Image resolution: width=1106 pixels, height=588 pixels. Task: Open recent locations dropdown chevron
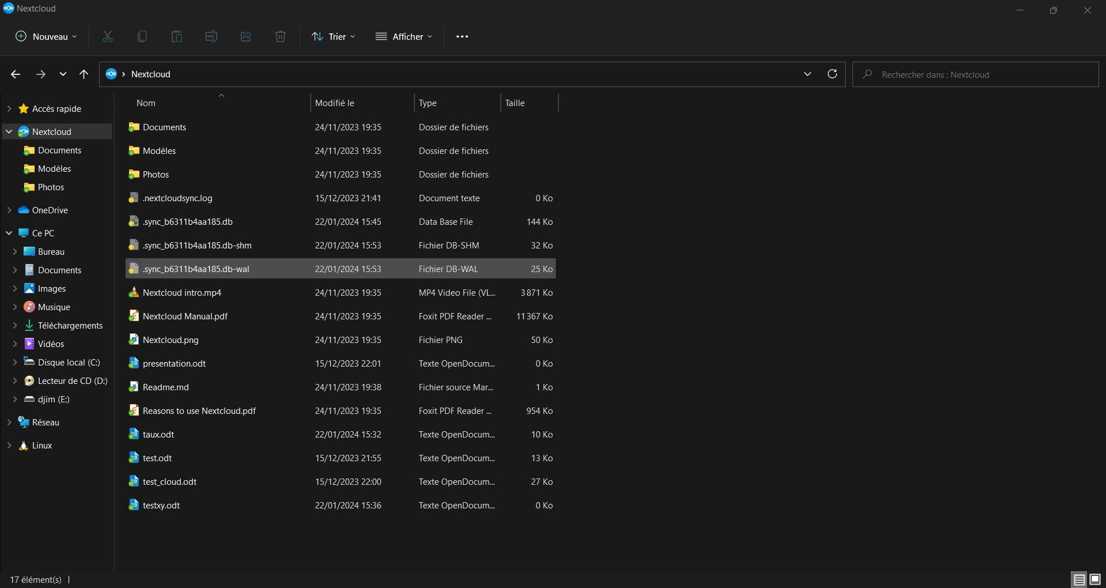[x=63, y=74]
